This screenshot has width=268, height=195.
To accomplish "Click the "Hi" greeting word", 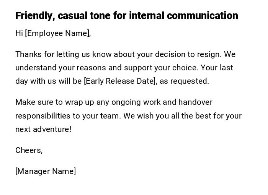I will pyautogui.click(x=19, y=33).
